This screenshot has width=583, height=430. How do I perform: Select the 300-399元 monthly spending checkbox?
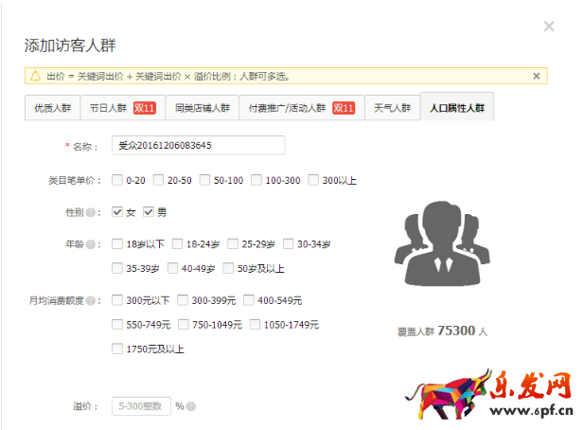click(x=183, y=301)
